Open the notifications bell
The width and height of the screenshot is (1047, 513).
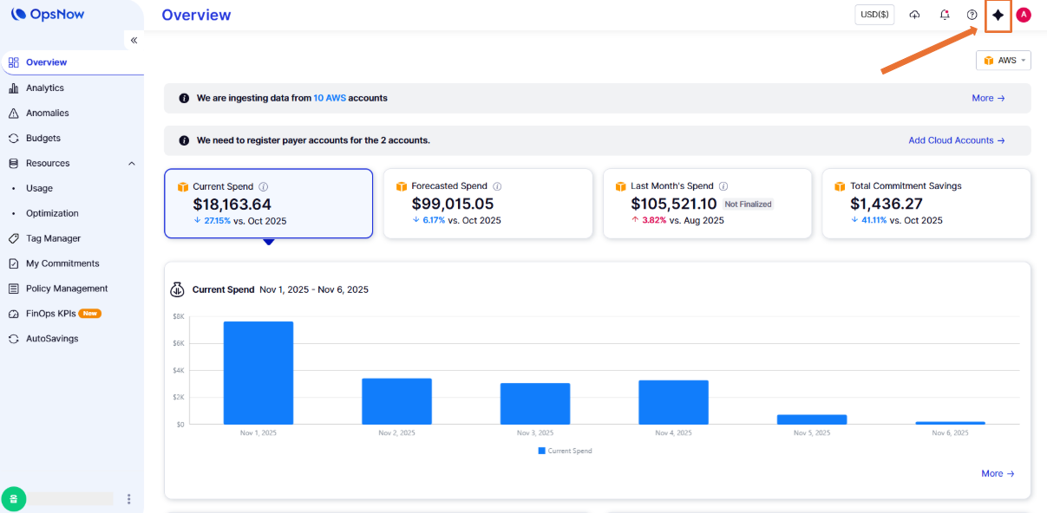tap(945, 15)
